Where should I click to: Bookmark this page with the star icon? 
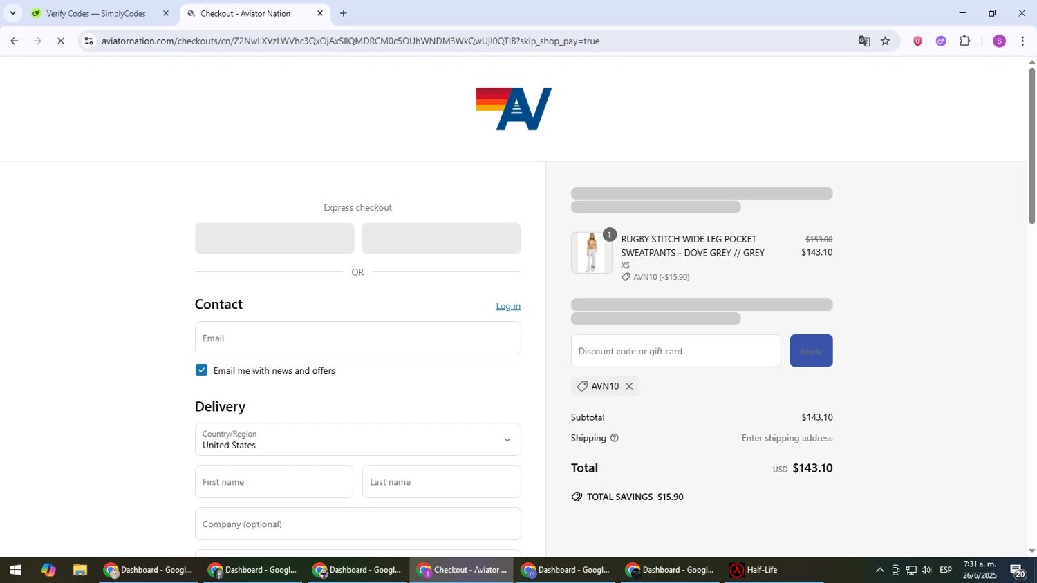[886, 41]
